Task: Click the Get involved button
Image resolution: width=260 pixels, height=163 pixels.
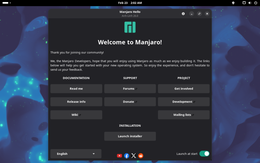Action: [184, 89]
